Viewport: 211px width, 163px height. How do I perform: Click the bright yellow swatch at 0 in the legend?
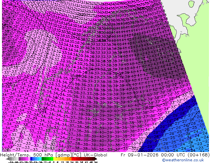click(x=54, y=159)
